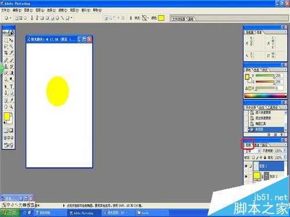
Task: Open the 文件(F) menu
Action: 5,10
